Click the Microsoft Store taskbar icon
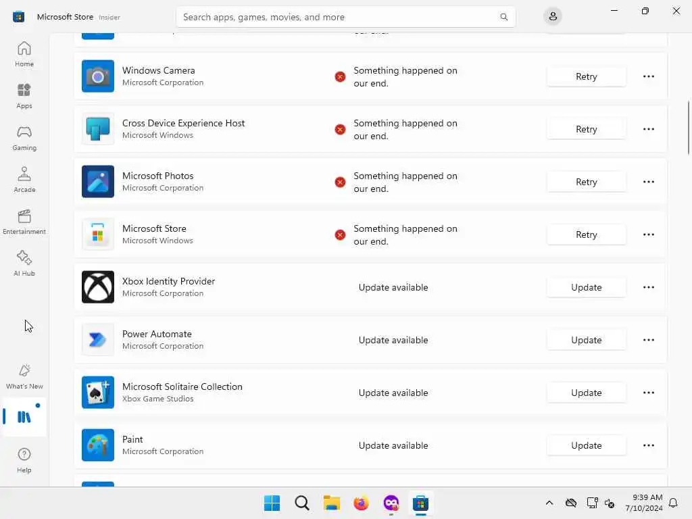 click(420, 503)
